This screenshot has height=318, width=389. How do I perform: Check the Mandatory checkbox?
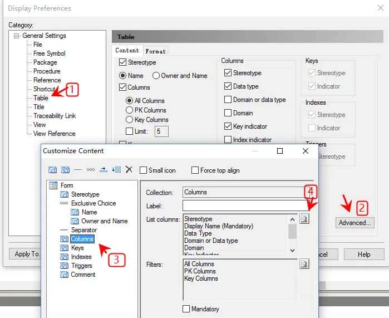pyautogui.click(x=186, y=309)
